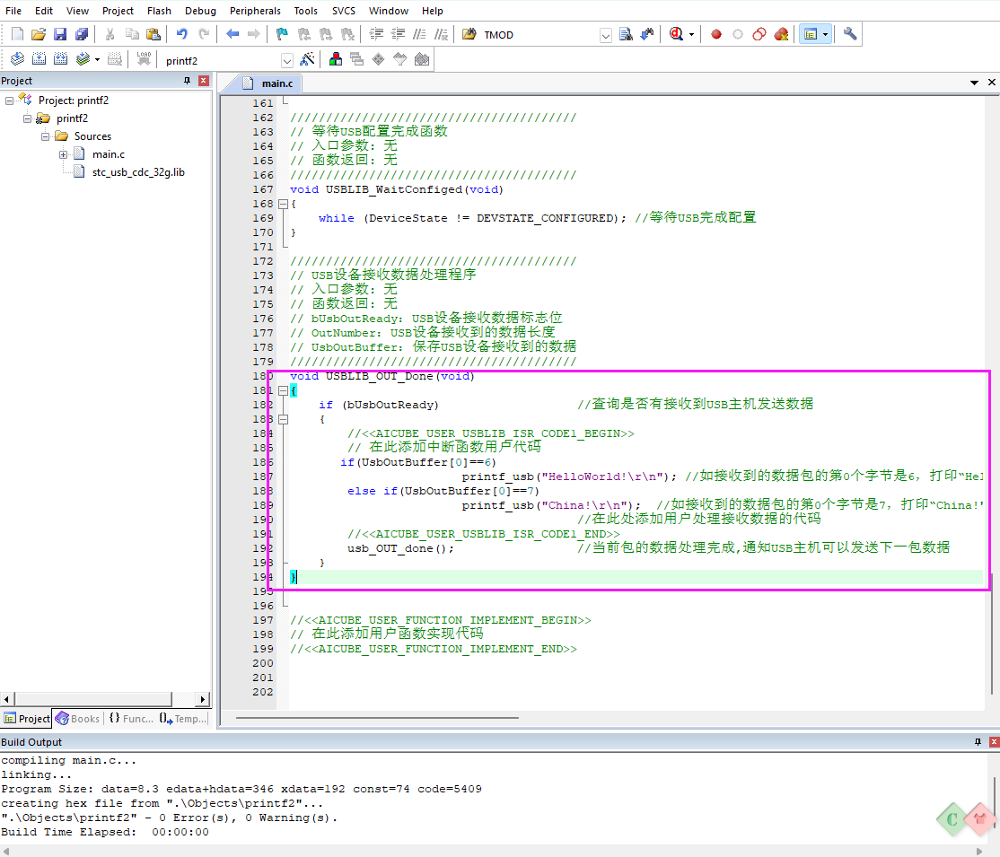Click the editor horizontal scrollbar
Image resolution: width=1000 pixels, height=857 pixels.
click(x=377, y=717)
